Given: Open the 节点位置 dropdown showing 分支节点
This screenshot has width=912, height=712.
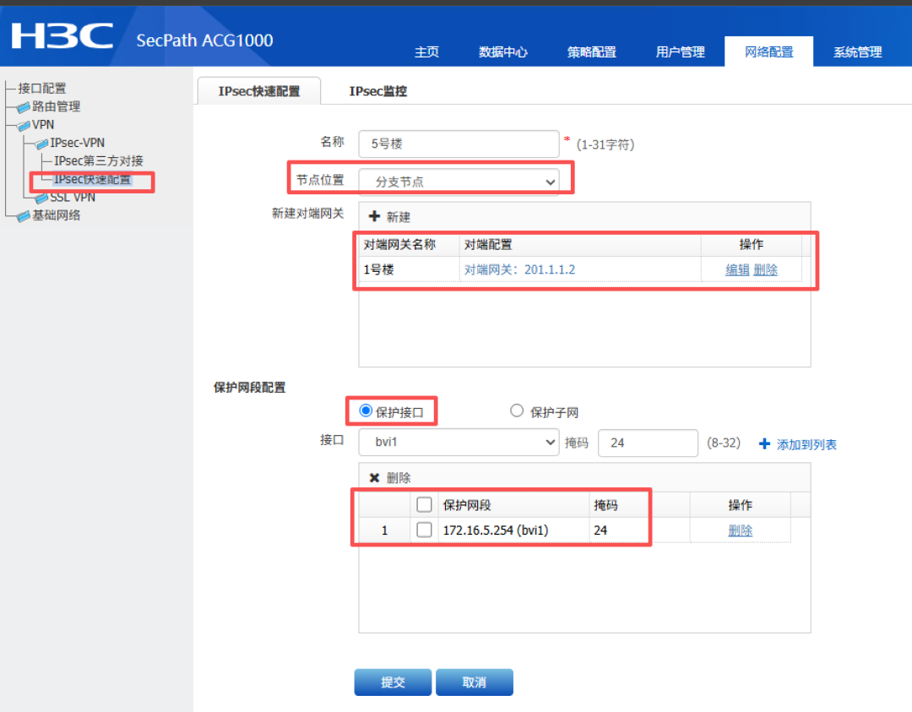Looking at the screenshot, I should pyautogui.click(x=459, y=182).
